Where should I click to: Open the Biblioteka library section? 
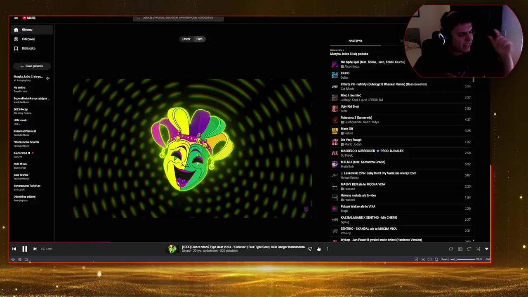click(32, 49)
